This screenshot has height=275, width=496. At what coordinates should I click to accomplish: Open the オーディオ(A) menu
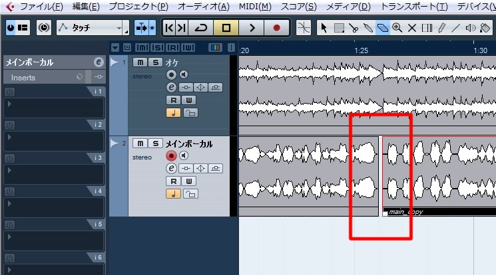click(204, 7)
